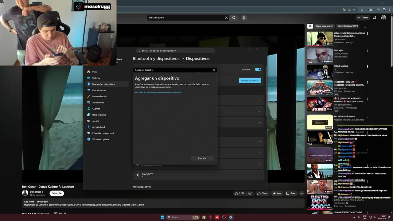Open options for Reggaeton Party Mix
This screenshot has width=393, height=221.
click(x=368, y=82)
